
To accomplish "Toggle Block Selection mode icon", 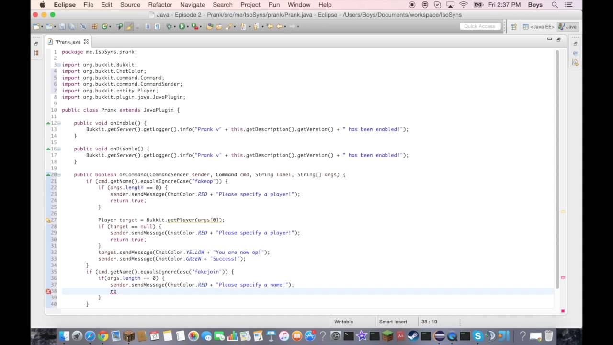I will click(148, 26).
